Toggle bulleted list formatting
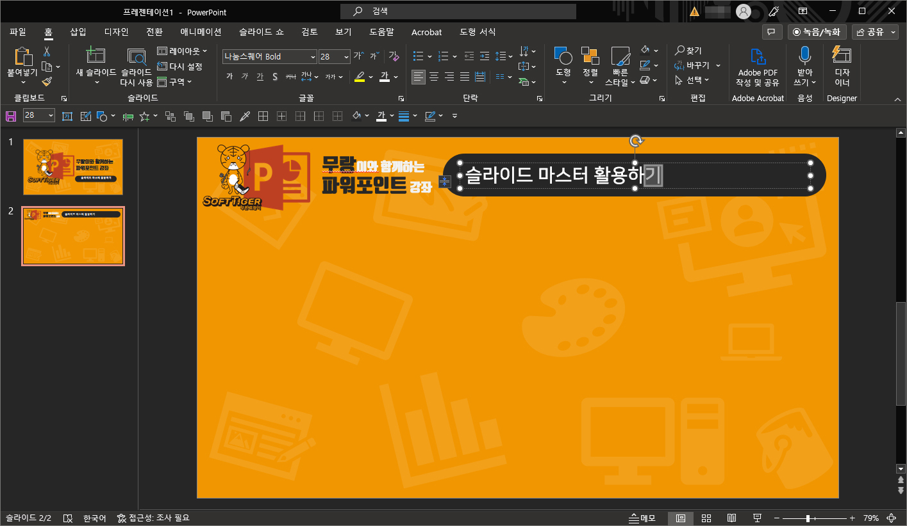This screenshot has height=526, width=907. tap(418, 56)
